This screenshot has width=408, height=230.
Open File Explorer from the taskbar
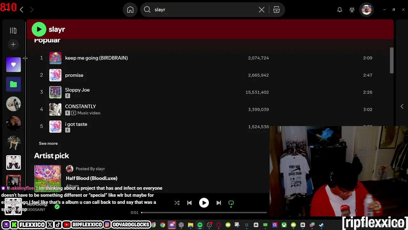[x=191, y=225]
